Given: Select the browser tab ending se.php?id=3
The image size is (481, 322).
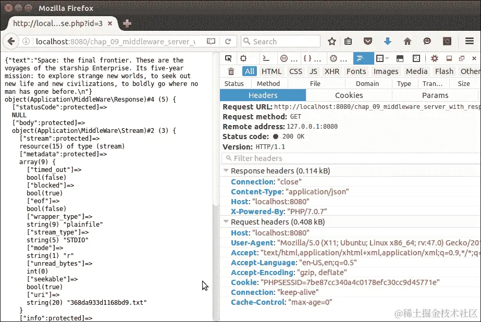Looking at the screenshot, I should click(x=58, y=23).
